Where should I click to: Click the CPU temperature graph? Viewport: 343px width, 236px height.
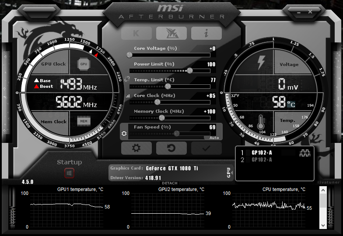pos(269,211)
